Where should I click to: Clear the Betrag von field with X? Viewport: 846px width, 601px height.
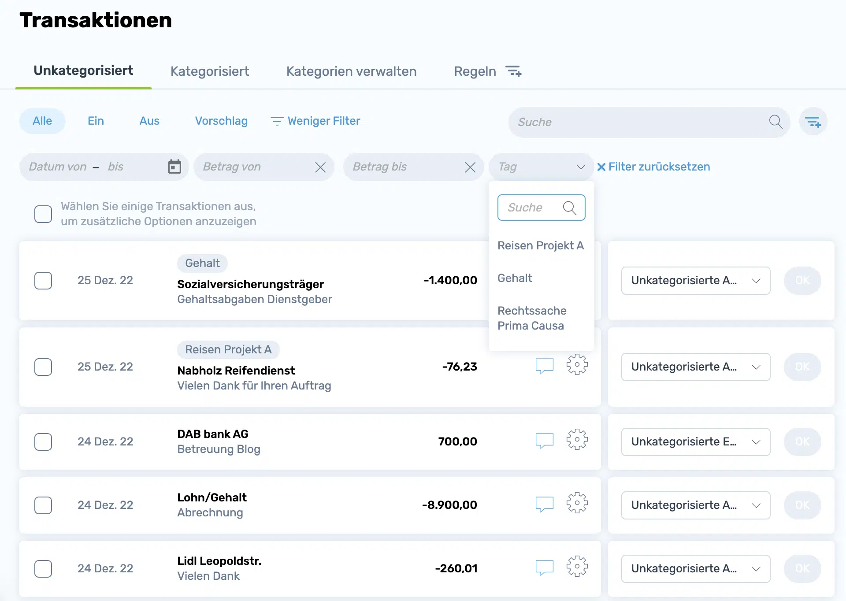click(x=320, y=167)
